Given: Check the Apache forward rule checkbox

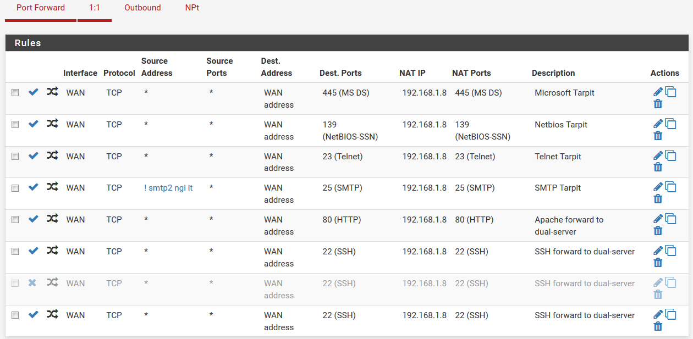Looking at the screenshot, I should (15, 220).
